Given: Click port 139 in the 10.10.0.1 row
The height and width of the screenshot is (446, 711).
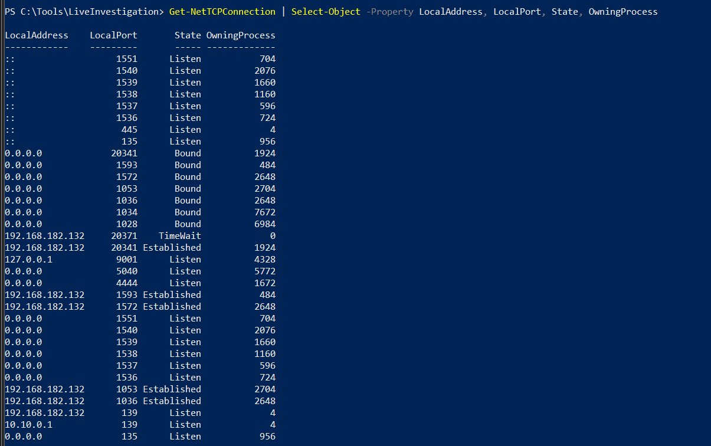Looking at the screenshot, I should pos(129,425).
